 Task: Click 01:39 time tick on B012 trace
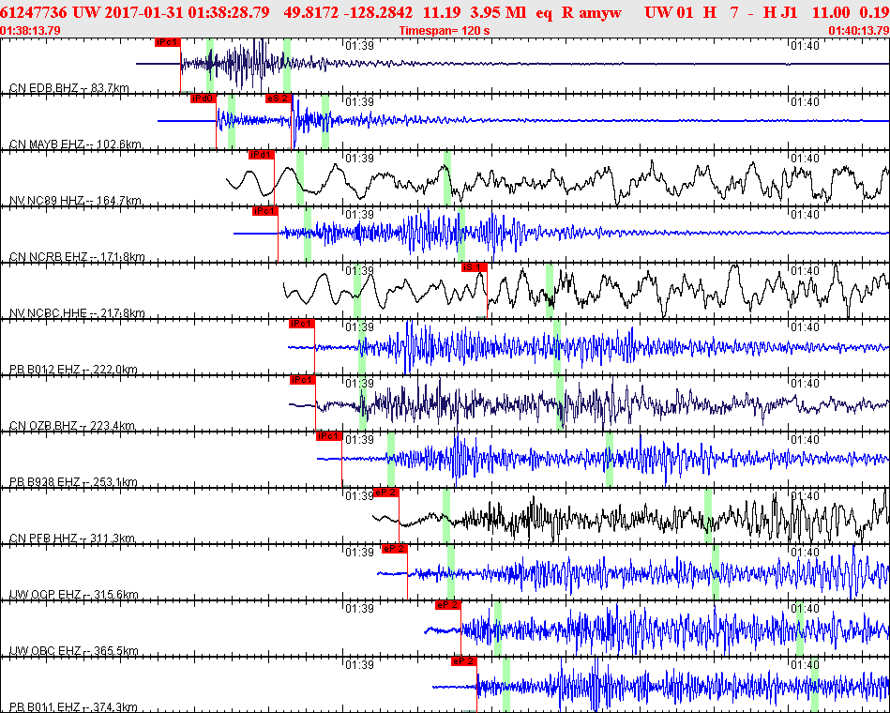[x=360, y=327]
